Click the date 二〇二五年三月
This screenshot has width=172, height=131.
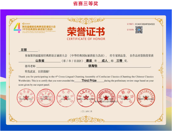tap(86, 111)
